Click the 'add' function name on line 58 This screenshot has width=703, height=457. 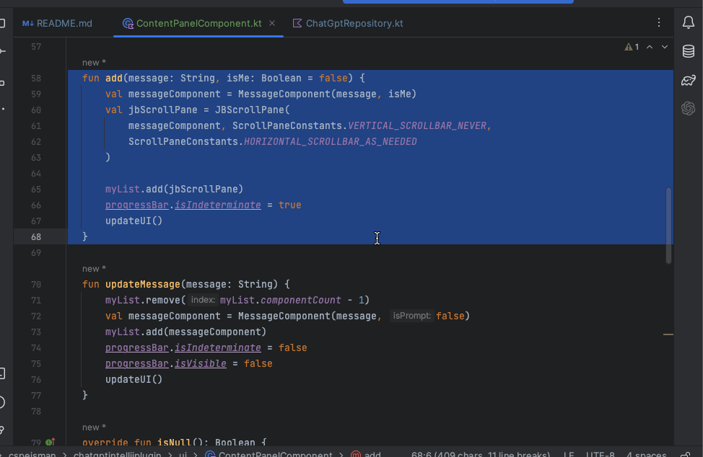pos(114,79)
